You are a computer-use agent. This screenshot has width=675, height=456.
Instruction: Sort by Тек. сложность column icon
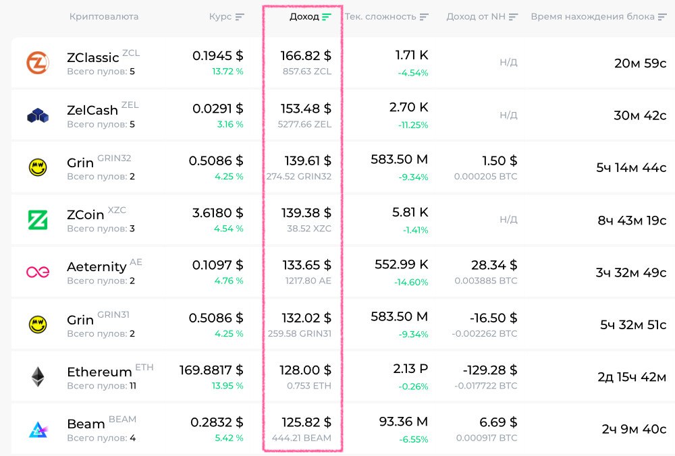click(424, 17)
